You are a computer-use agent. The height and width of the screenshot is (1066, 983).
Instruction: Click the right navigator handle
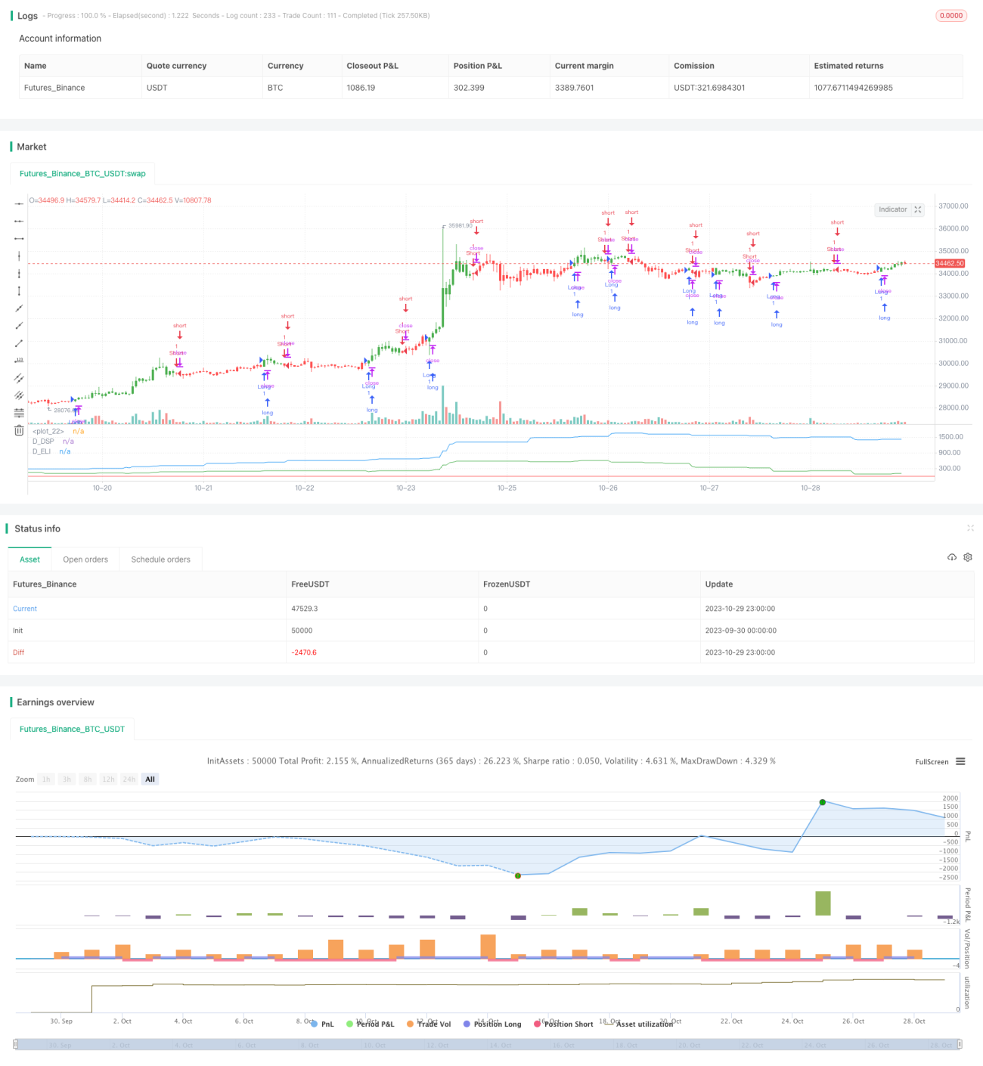[x=960, y=1044]
